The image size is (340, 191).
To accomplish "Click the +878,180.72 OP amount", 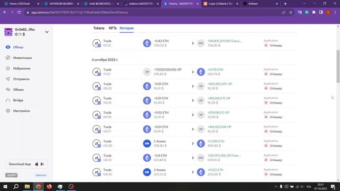I will pos(218,112).
